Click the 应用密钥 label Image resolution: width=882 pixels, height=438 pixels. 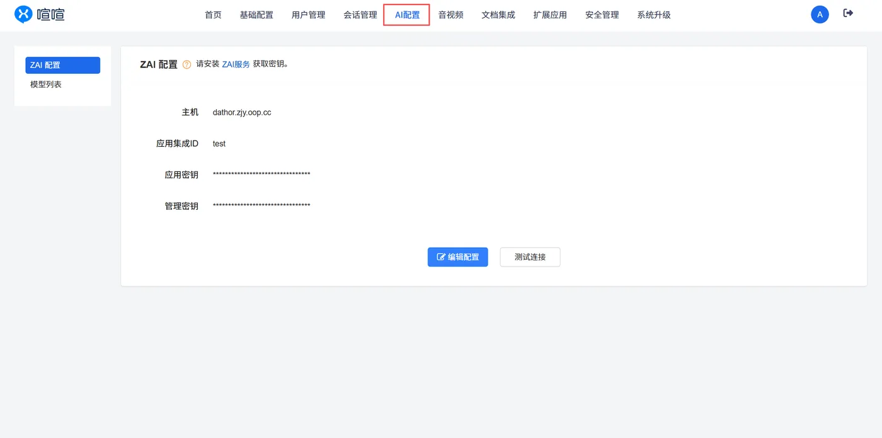click(x=181, y=175)
